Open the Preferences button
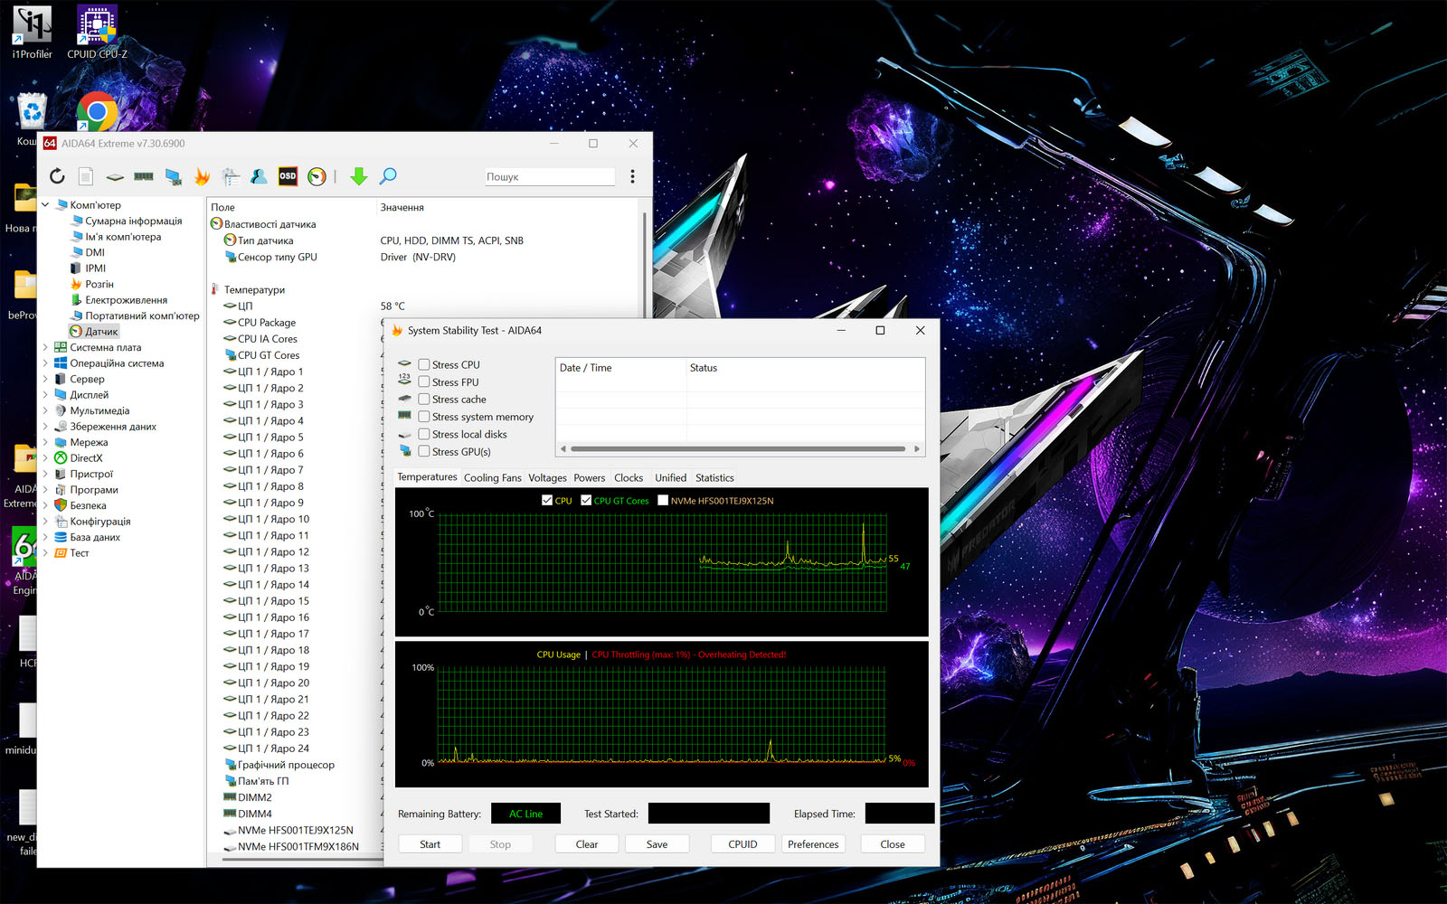 (813, 844)
